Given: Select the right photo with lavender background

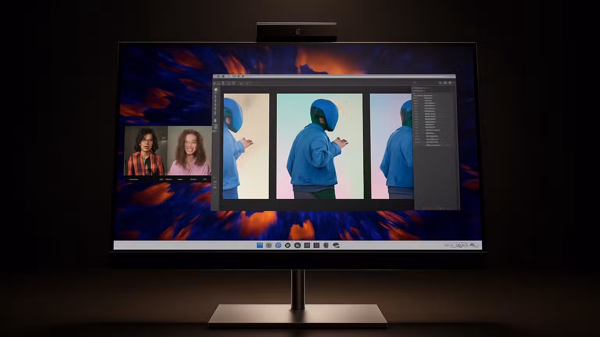Looking at the screenshot, I should [x=391, y=146].
